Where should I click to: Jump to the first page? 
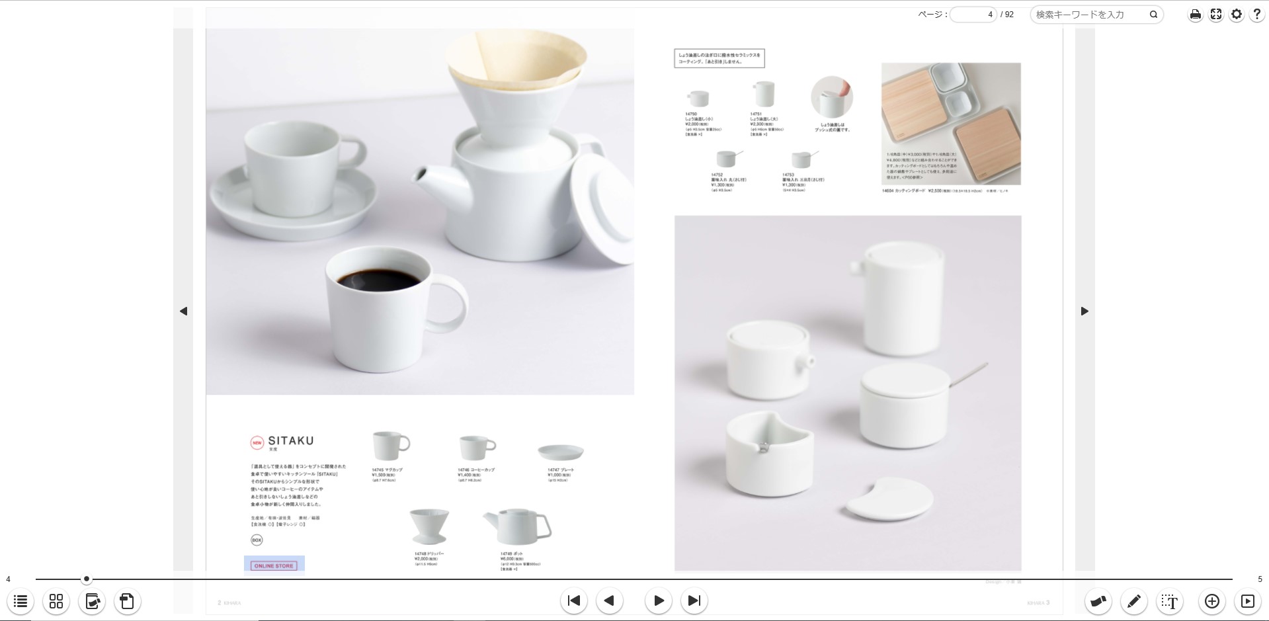click(574, 600)
